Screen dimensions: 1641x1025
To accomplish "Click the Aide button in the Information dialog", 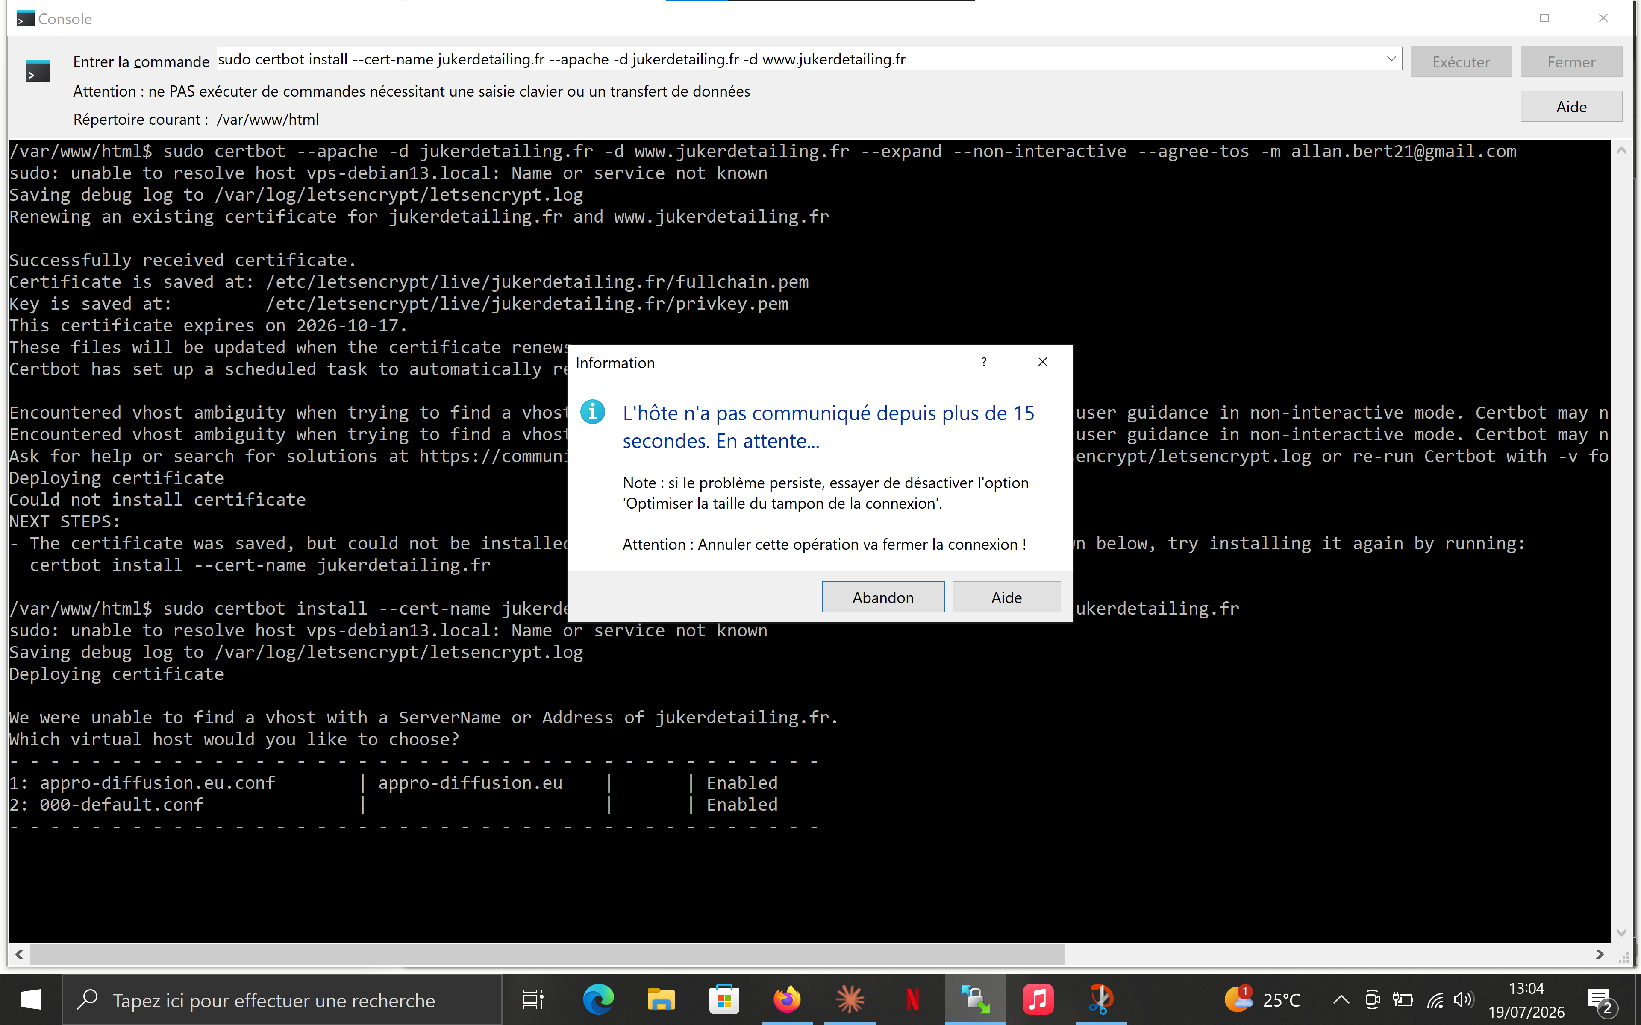I will click(x=1006, y=597).
